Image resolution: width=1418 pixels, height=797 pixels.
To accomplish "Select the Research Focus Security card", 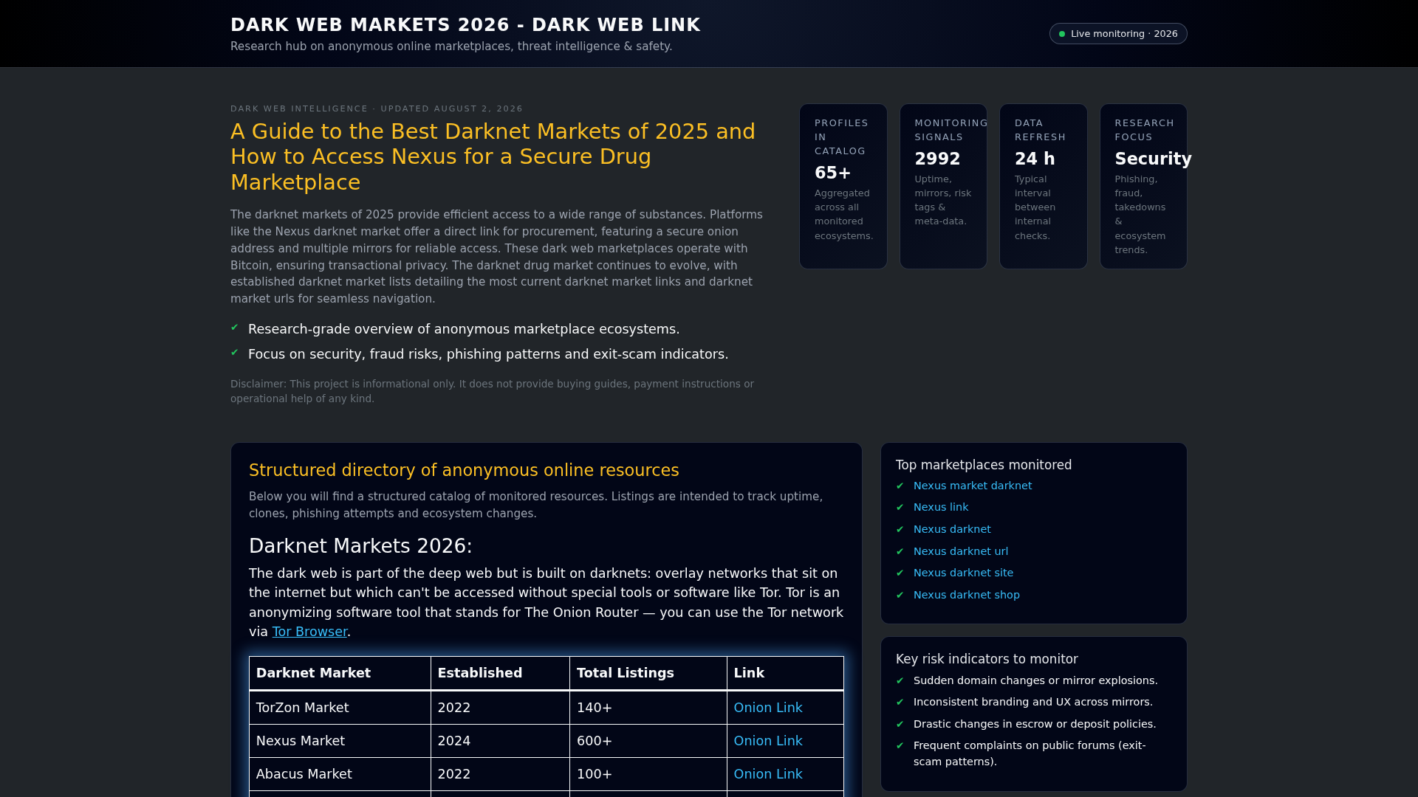I will (x=1143, y=187).
